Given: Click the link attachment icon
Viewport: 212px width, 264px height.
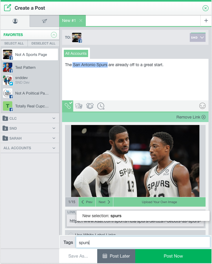Looking at the screenshot, I should click(68, 106).
